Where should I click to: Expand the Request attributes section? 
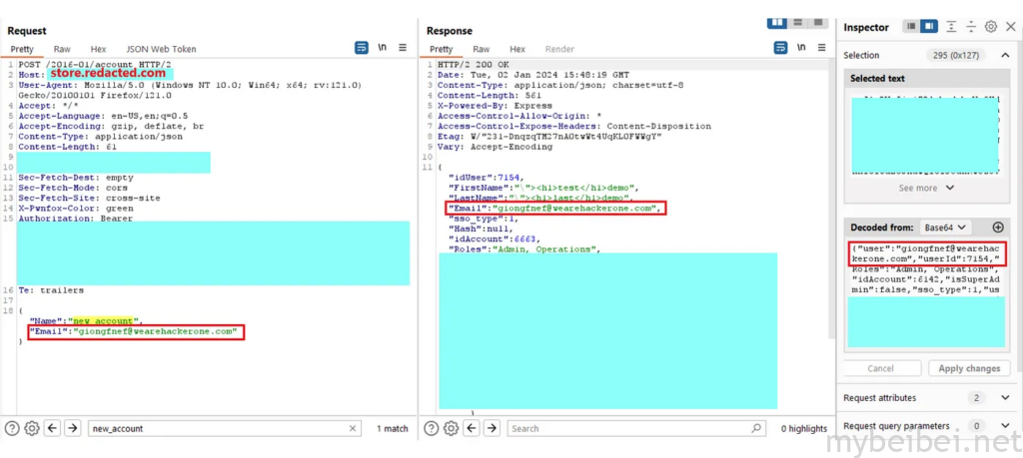tap(1004, 397)
